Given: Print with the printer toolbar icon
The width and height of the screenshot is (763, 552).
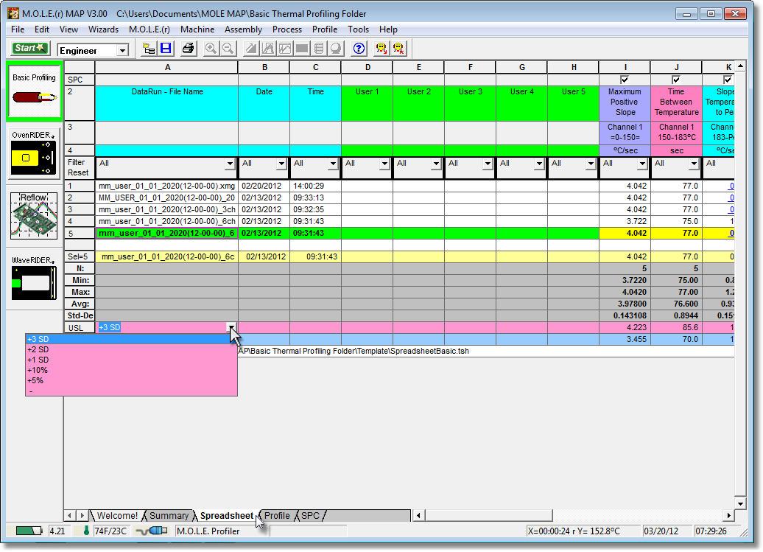Looking at the screenshot, I should pos(188,48).
